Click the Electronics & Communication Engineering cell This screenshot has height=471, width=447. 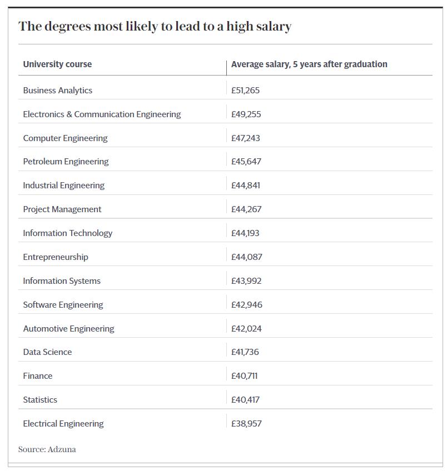point(102,114)
